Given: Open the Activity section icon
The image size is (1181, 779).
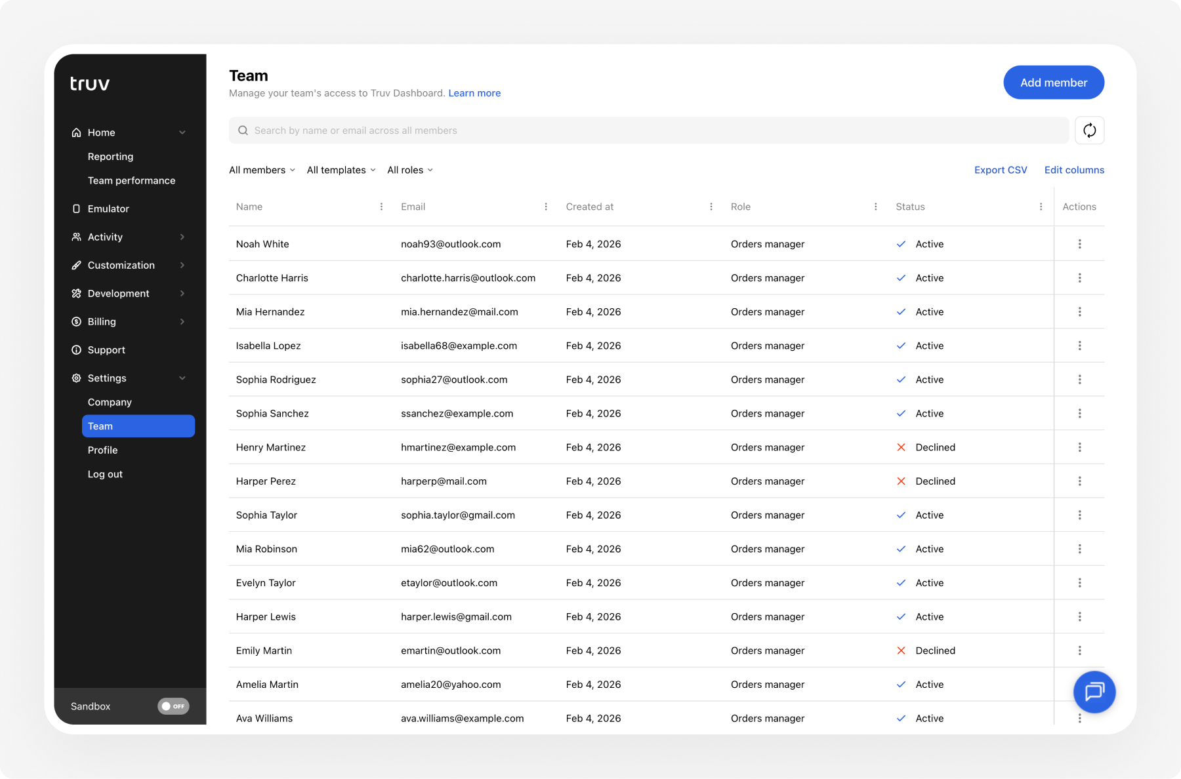Looking at the screenshot, I should click(x=76, y=237).
